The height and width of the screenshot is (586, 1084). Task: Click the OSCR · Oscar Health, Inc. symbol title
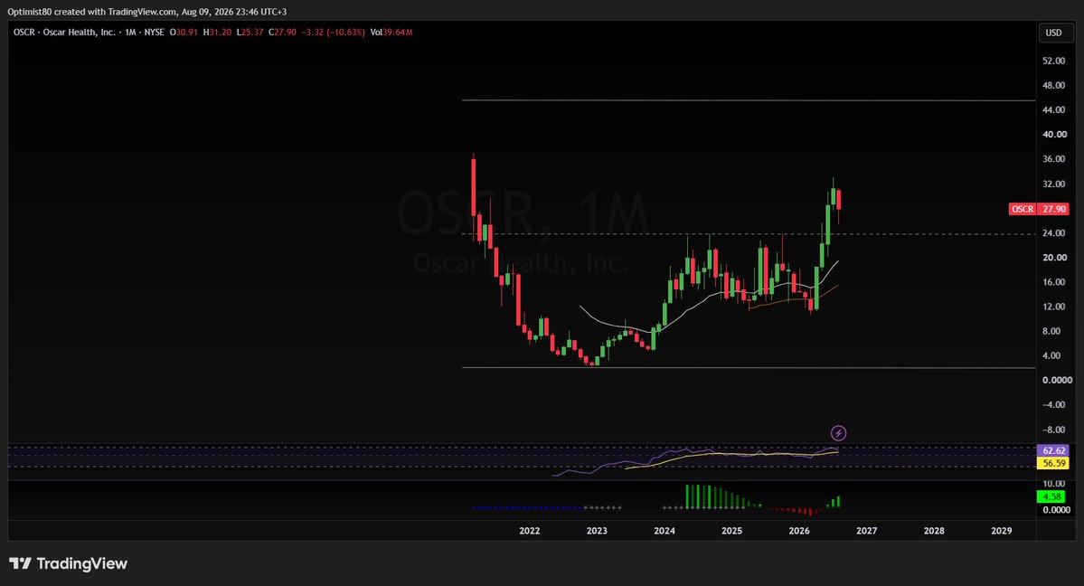pos(64,32)
